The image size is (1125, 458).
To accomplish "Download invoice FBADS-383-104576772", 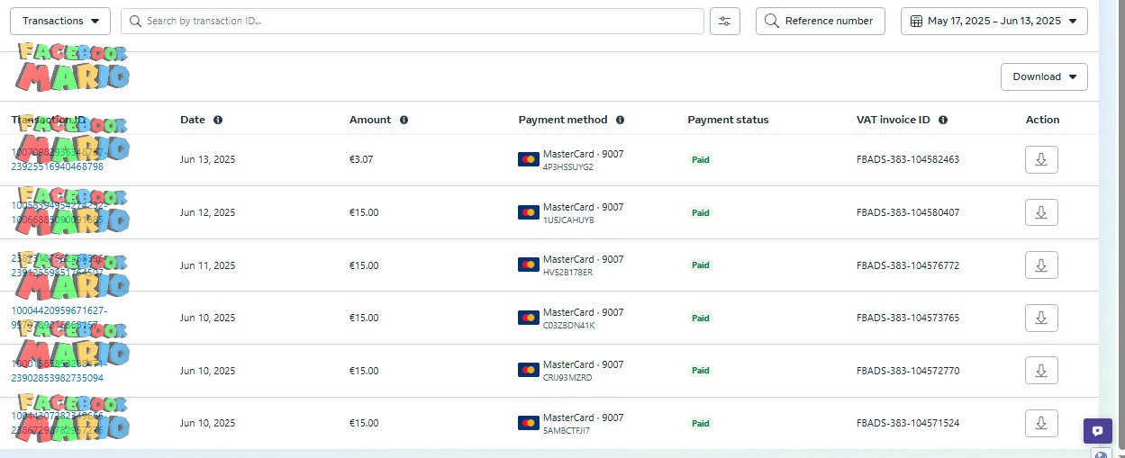I will click(x=1041, y=265).
